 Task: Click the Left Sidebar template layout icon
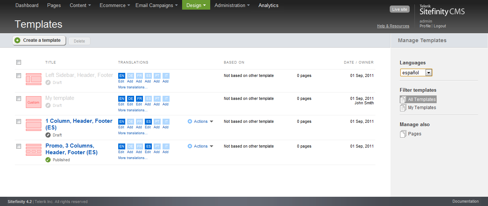pyautogui.click(x=33, y=79)
